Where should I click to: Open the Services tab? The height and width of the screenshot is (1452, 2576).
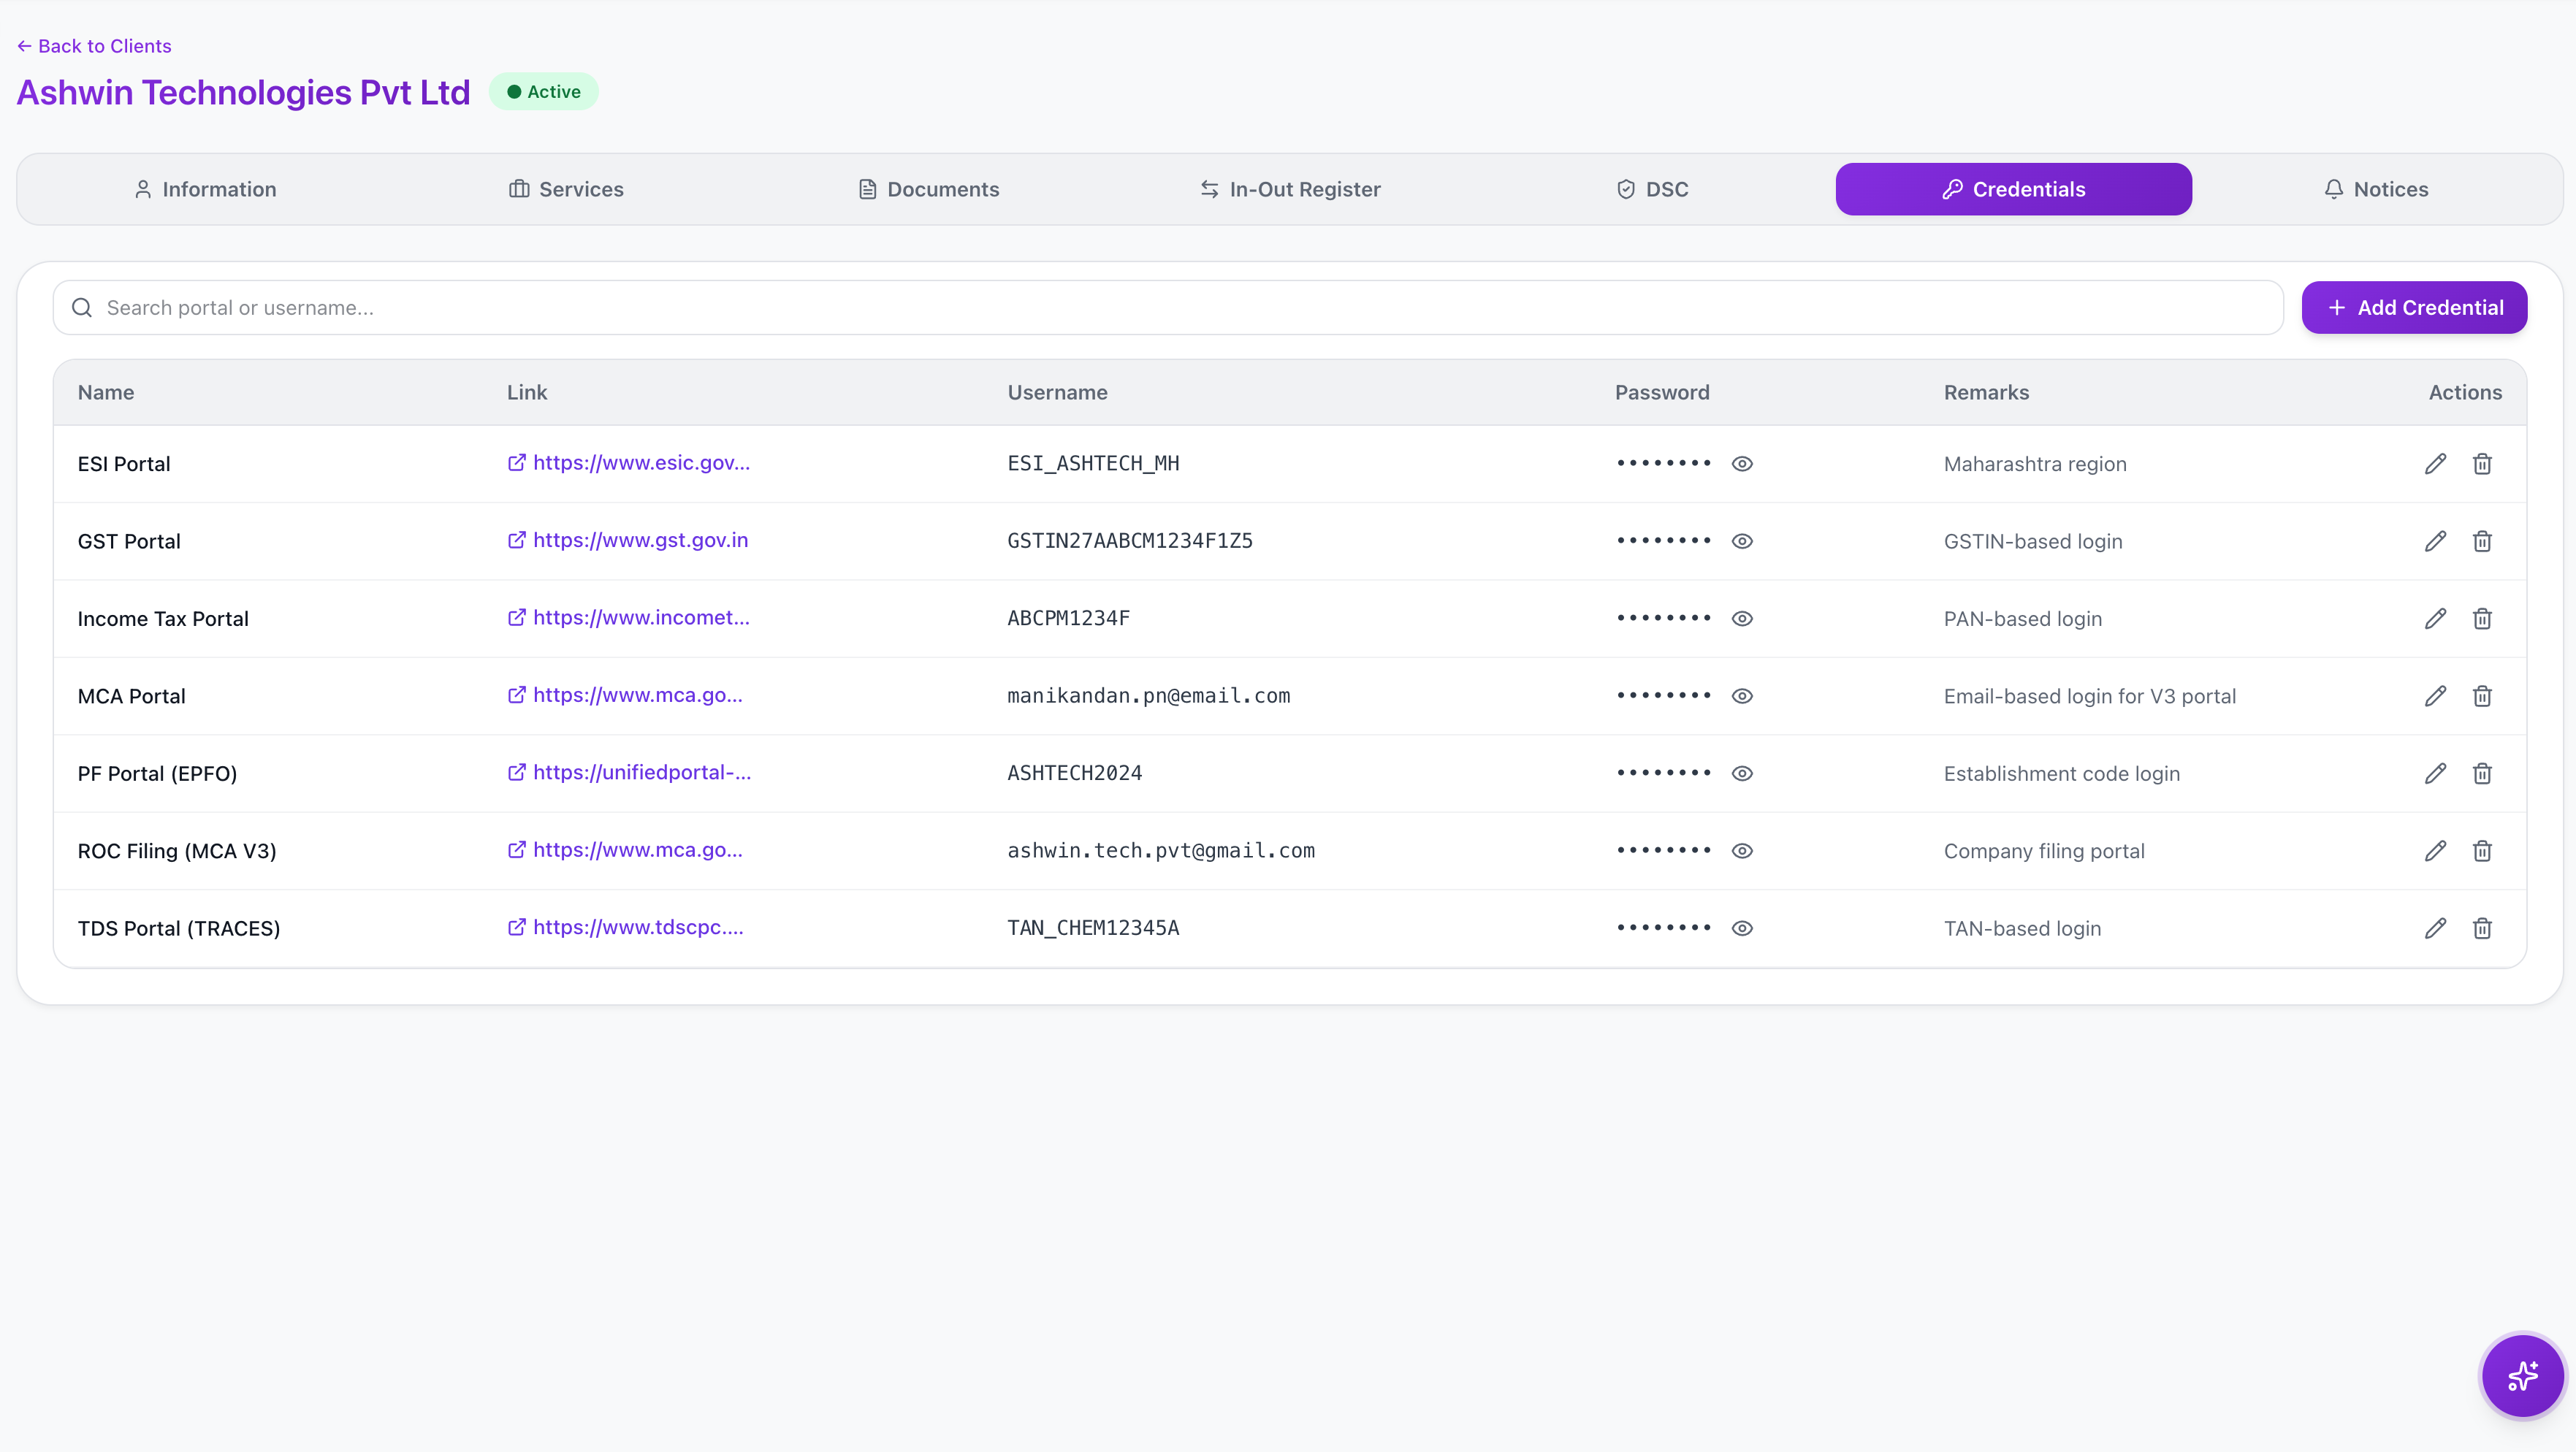566,189
